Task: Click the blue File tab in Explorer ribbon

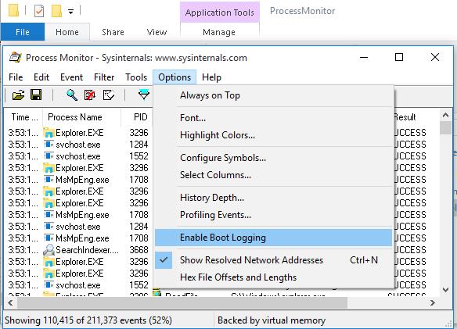Action: [23, 32]
